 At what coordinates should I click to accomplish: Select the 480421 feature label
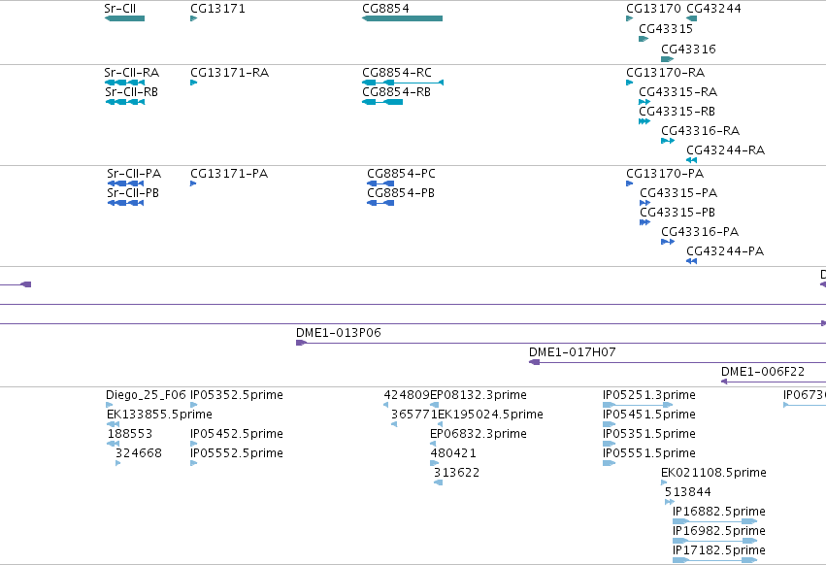click(453, 453)
